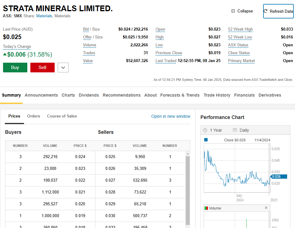Click the Open price label
Viewport: 295px width, 228px height.
[160, 29]
